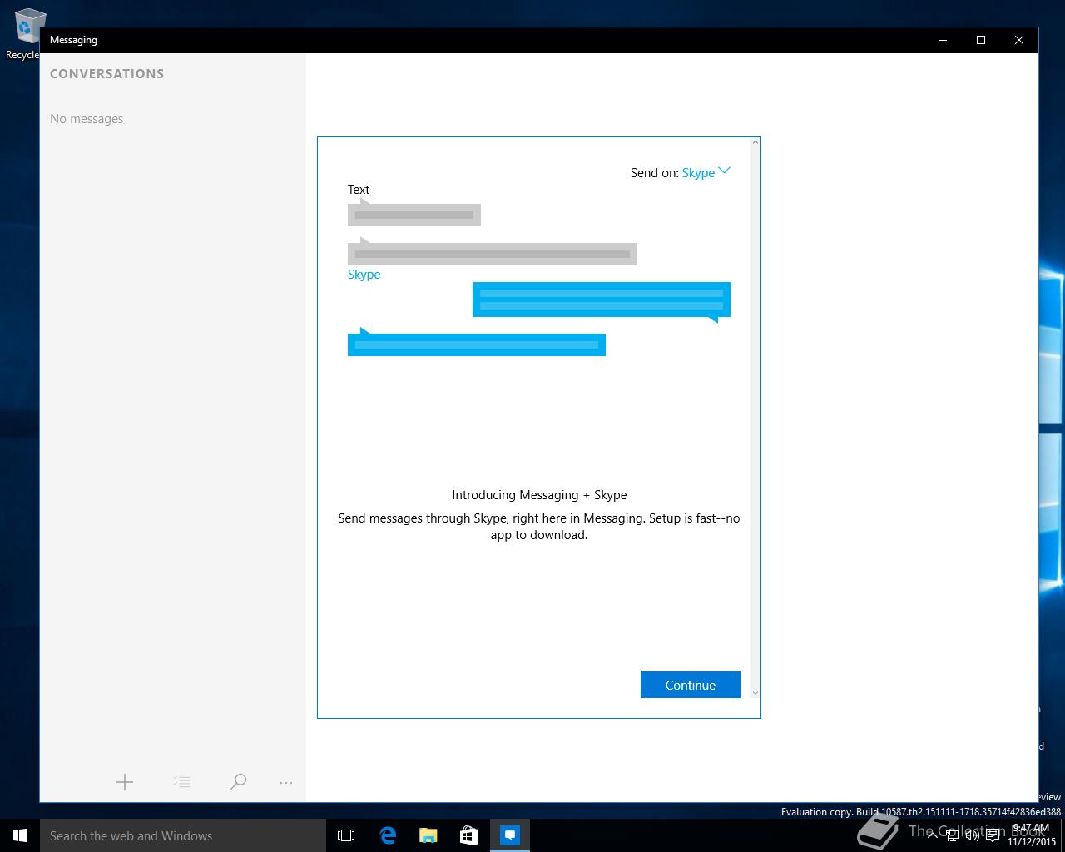Click the No messages text
Viewport: 1065px width, 852px height.
87,119
